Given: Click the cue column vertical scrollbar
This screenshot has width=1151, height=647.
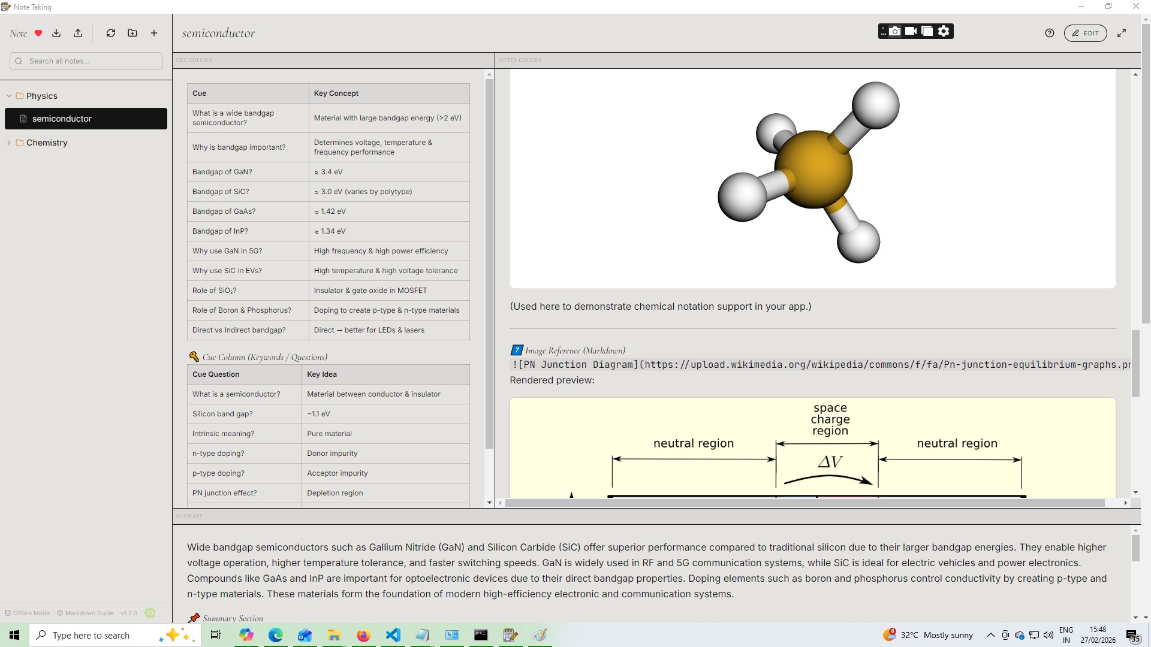Looking at the screenshot, I should click(489, 264).
